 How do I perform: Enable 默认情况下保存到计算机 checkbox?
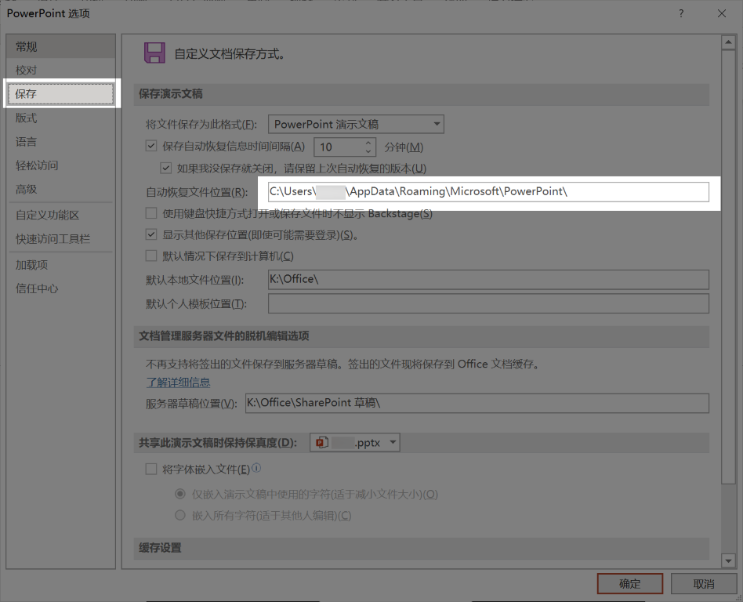point(151,256)
